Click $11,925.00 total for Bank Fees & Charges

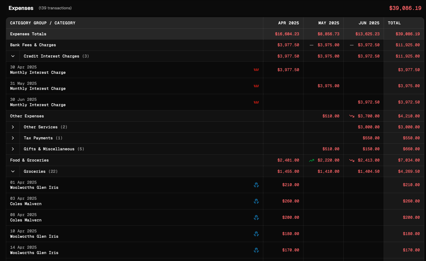pyautogui.click(x=408, y=45)
